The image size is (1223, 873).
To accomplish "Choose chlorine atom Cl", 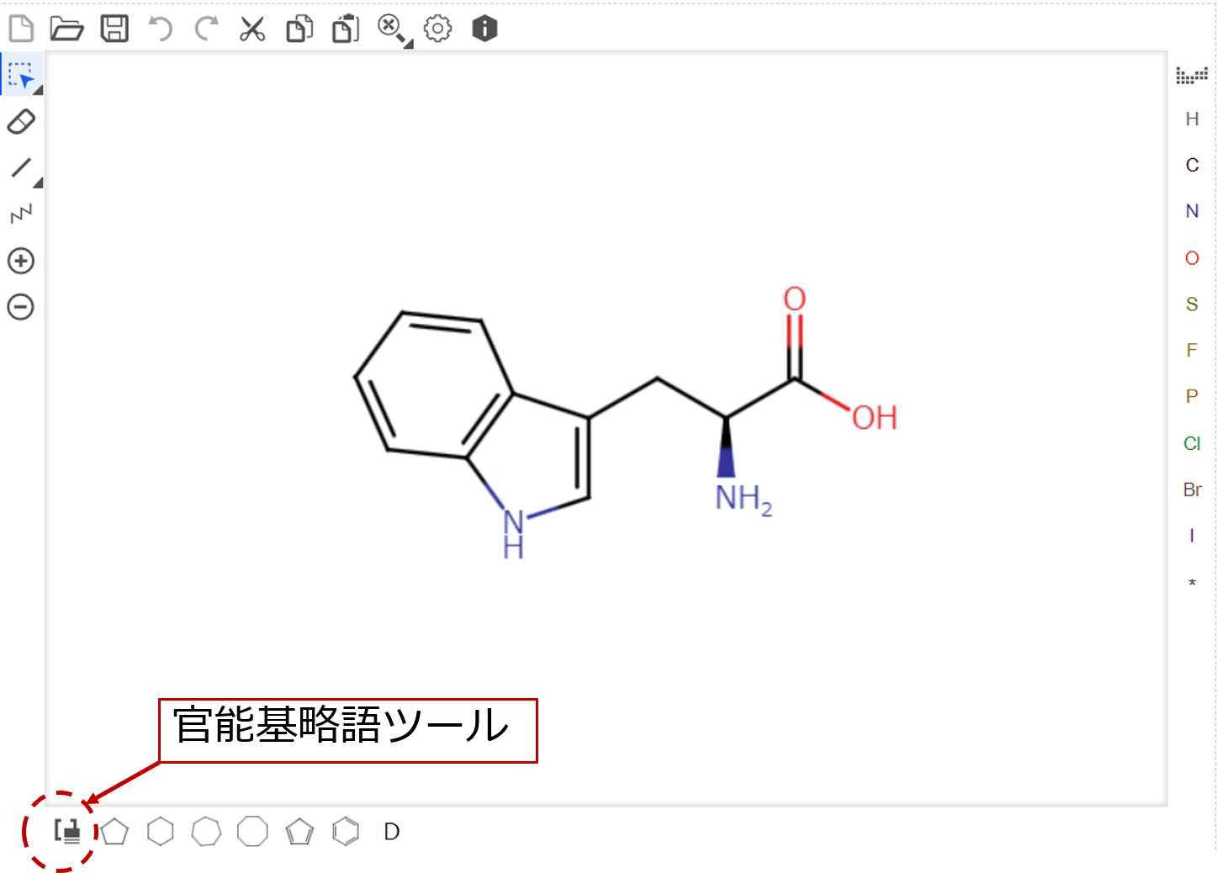I will click(x=1192, y=443).
